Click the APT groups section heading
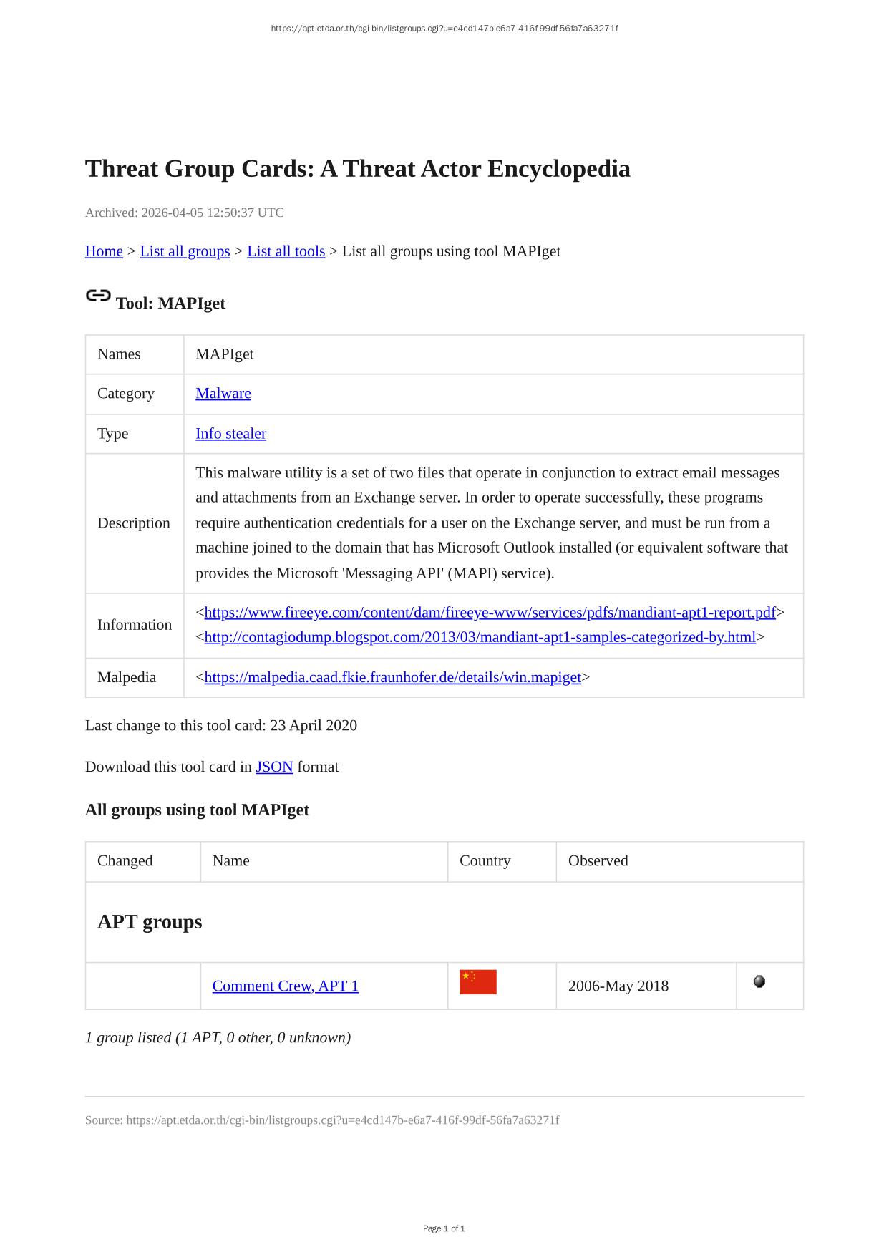 (x=150, y=921)
